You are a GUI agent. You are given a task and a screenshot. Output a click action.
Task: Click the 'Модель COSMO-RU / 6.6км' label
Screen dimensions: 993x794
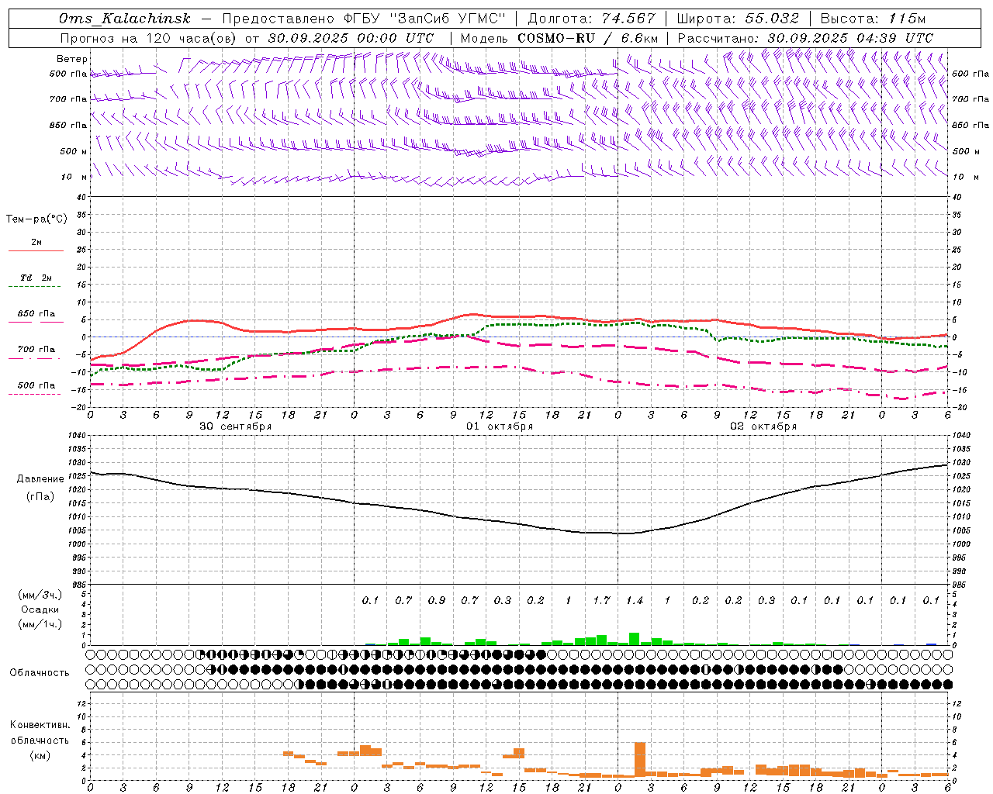559,38
